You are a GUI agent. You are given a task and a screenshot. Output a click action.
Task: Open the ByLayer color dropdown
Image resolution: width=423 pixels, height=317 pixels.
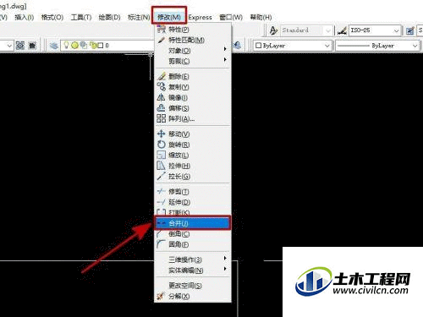pyautogui.click(x=293, y=46)
